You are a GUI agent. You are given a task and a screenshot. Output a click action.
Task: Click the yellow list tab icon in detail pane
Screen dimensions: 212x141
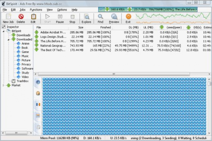[38, 116]
